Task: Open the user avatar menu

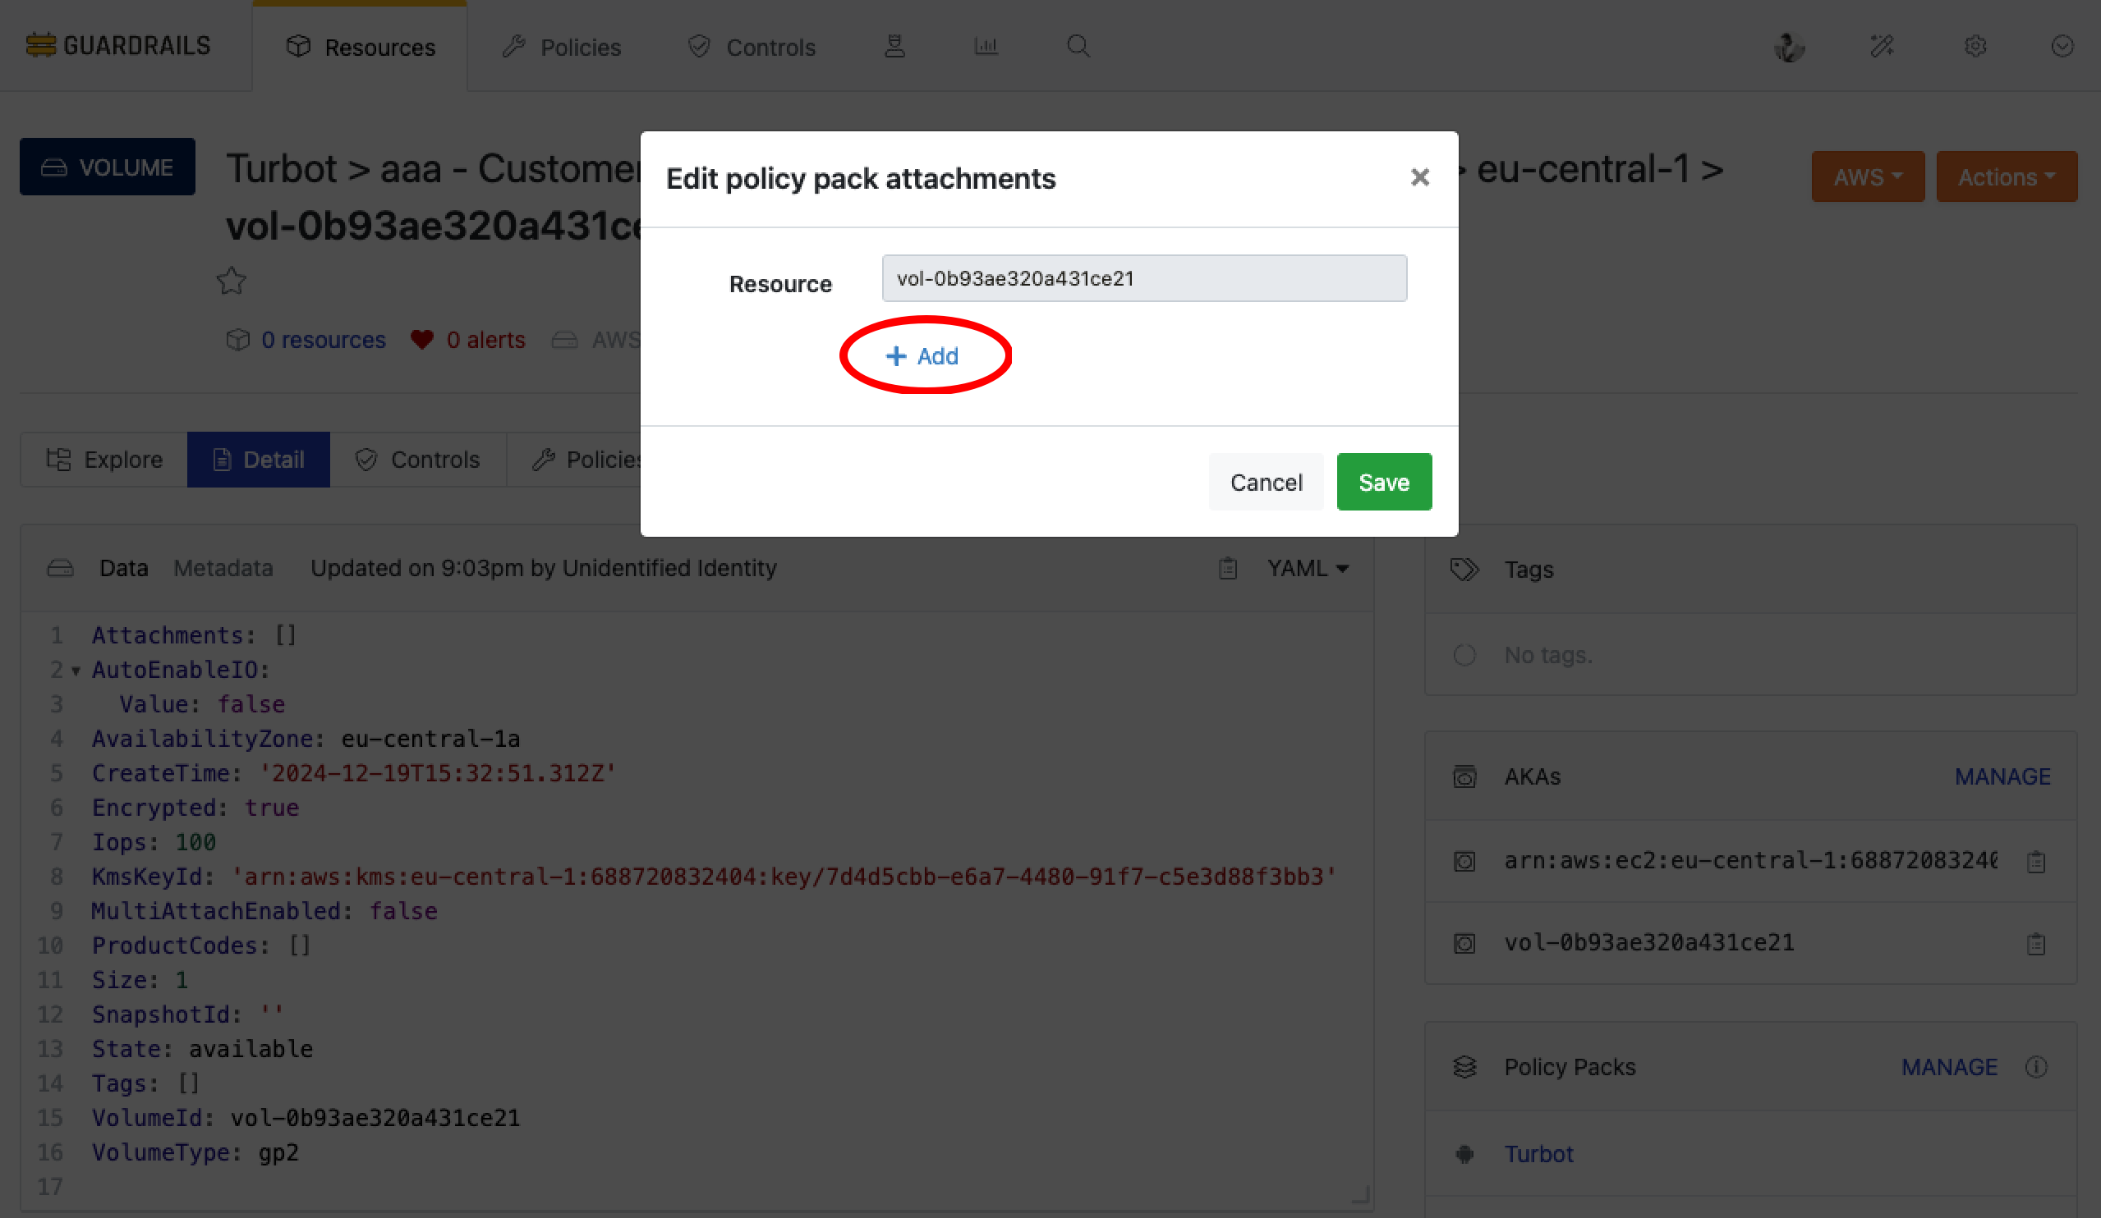Action: pyautogui.click(x=1789, y=46)
